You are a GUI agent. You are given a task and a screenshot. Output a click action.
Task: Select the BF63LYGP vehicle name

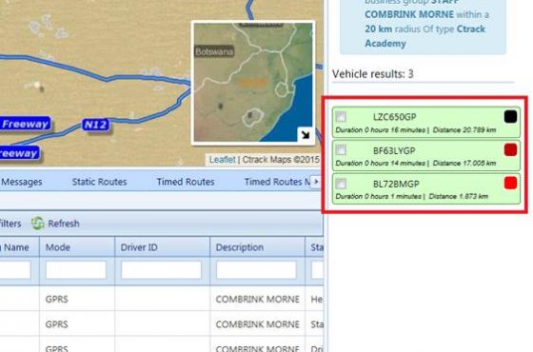pyautogui.click(x=394, y=150)
